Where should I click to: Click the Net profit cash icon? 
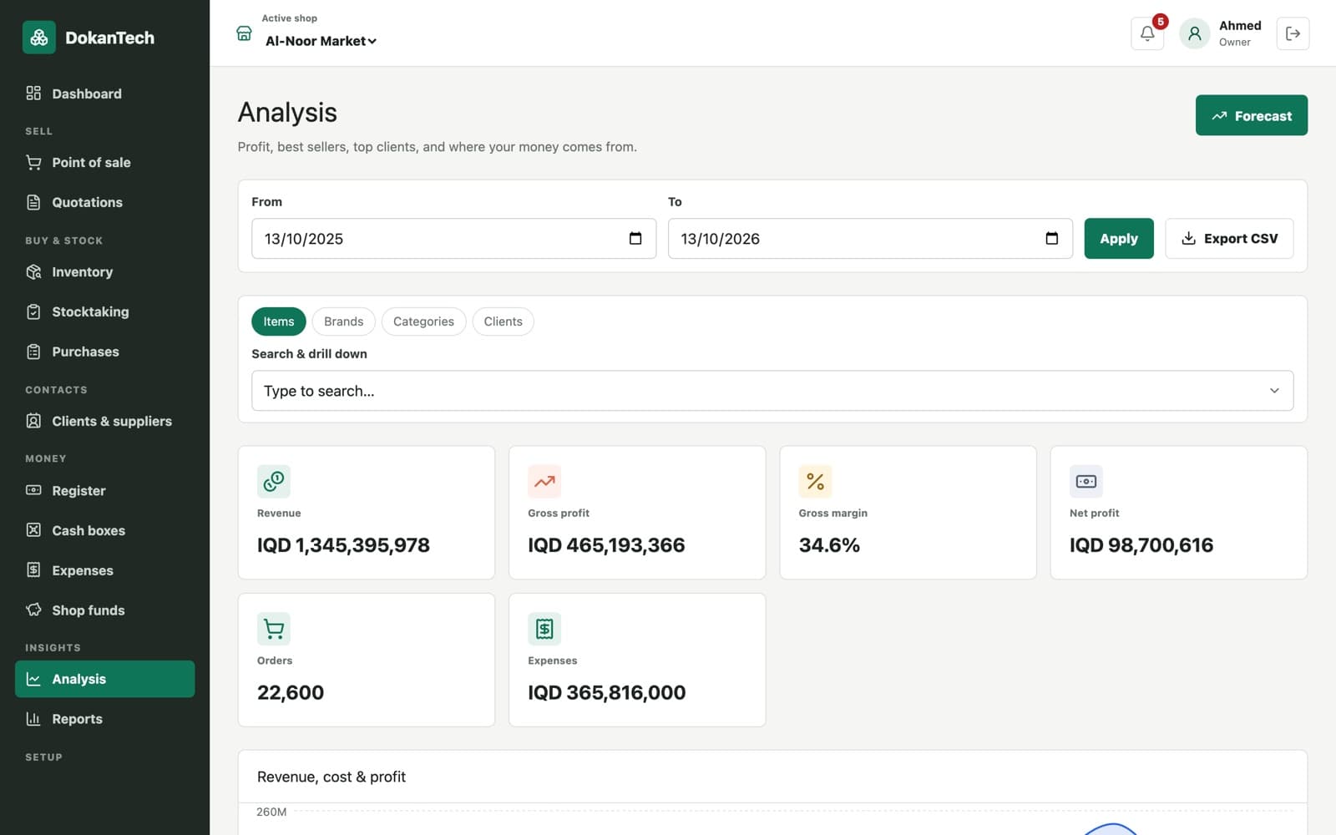(x=1085, y=481)
